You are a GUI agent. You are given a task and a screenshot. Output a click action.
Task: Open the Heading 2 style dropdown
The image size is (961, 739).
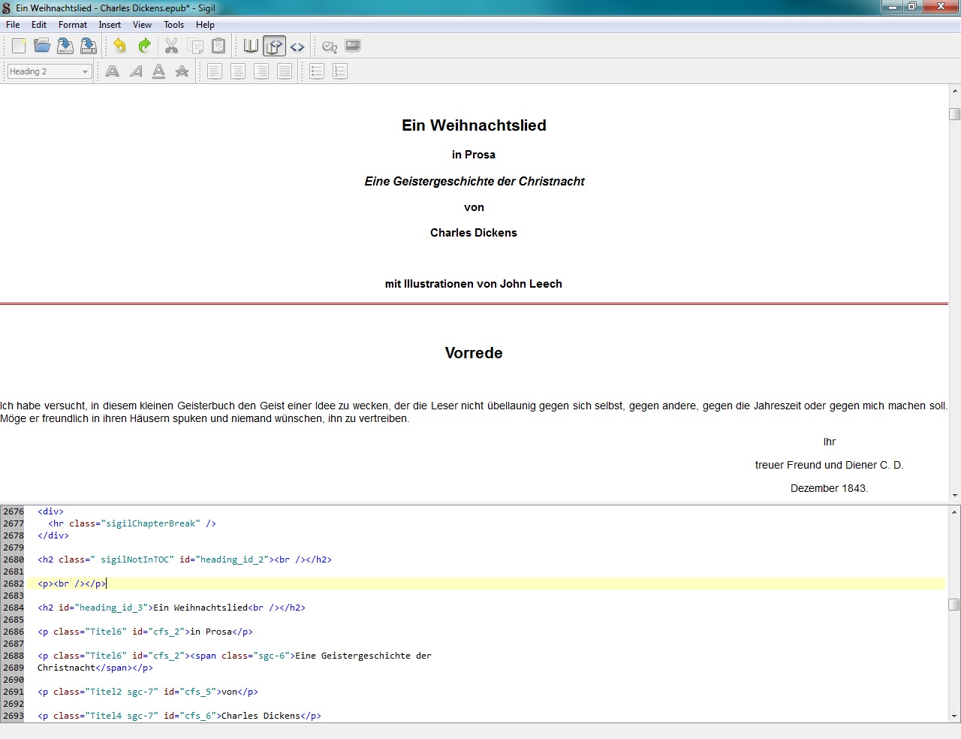50,71
